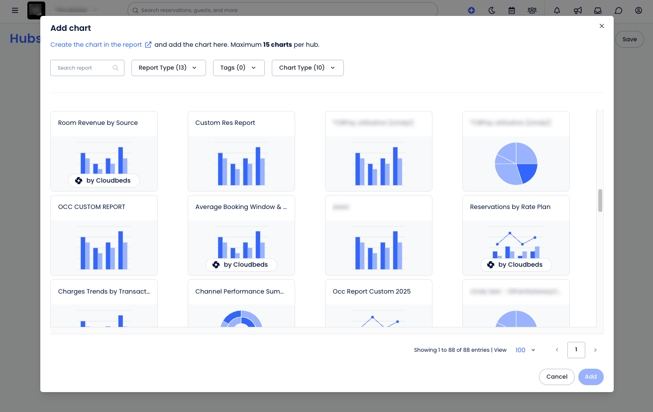Open the calendar icon in header

tap(512, 10)
